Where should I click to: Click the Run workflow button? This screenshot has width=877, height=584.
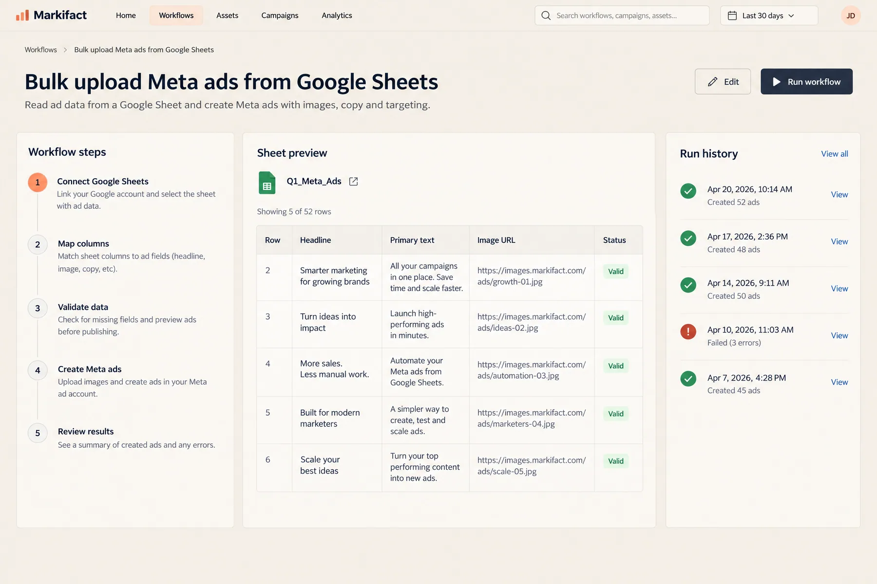[806, 82]
